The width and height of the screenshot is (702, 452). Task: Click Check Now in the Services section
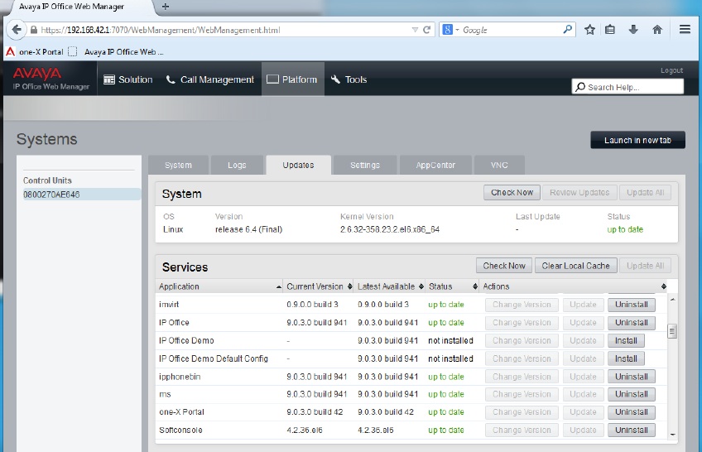click(504, 266)
